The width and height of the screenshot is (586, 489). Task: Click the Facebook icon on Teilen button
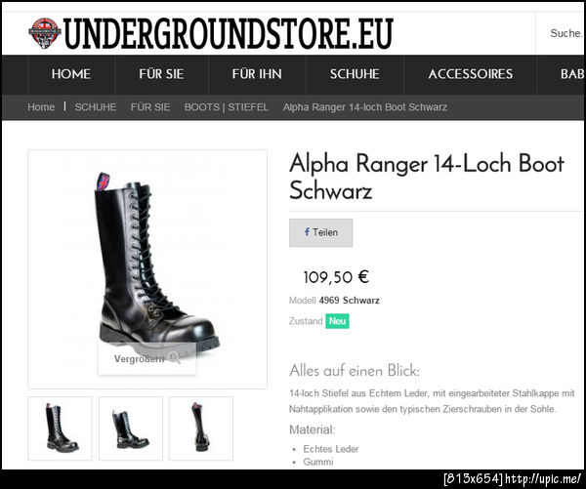(307, 232)
